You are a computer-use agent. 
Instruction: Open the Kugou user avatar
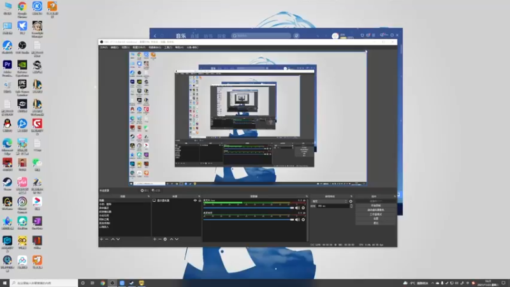tap(335, 36)
